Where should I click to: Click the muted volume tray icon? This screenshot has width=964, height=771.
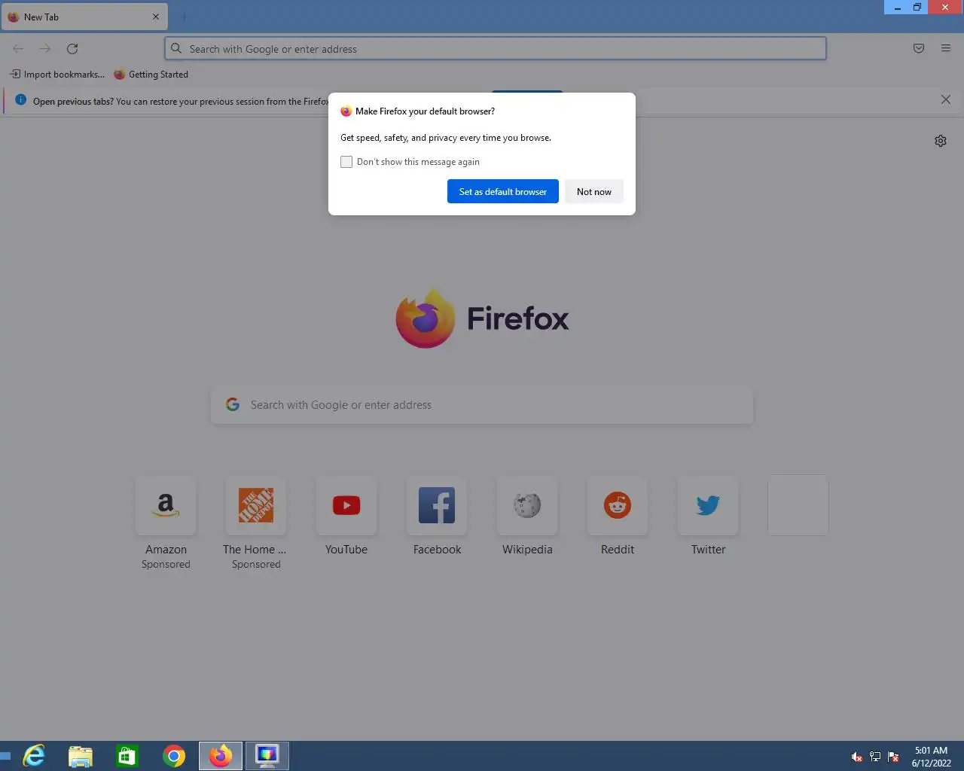click(856, 757)
